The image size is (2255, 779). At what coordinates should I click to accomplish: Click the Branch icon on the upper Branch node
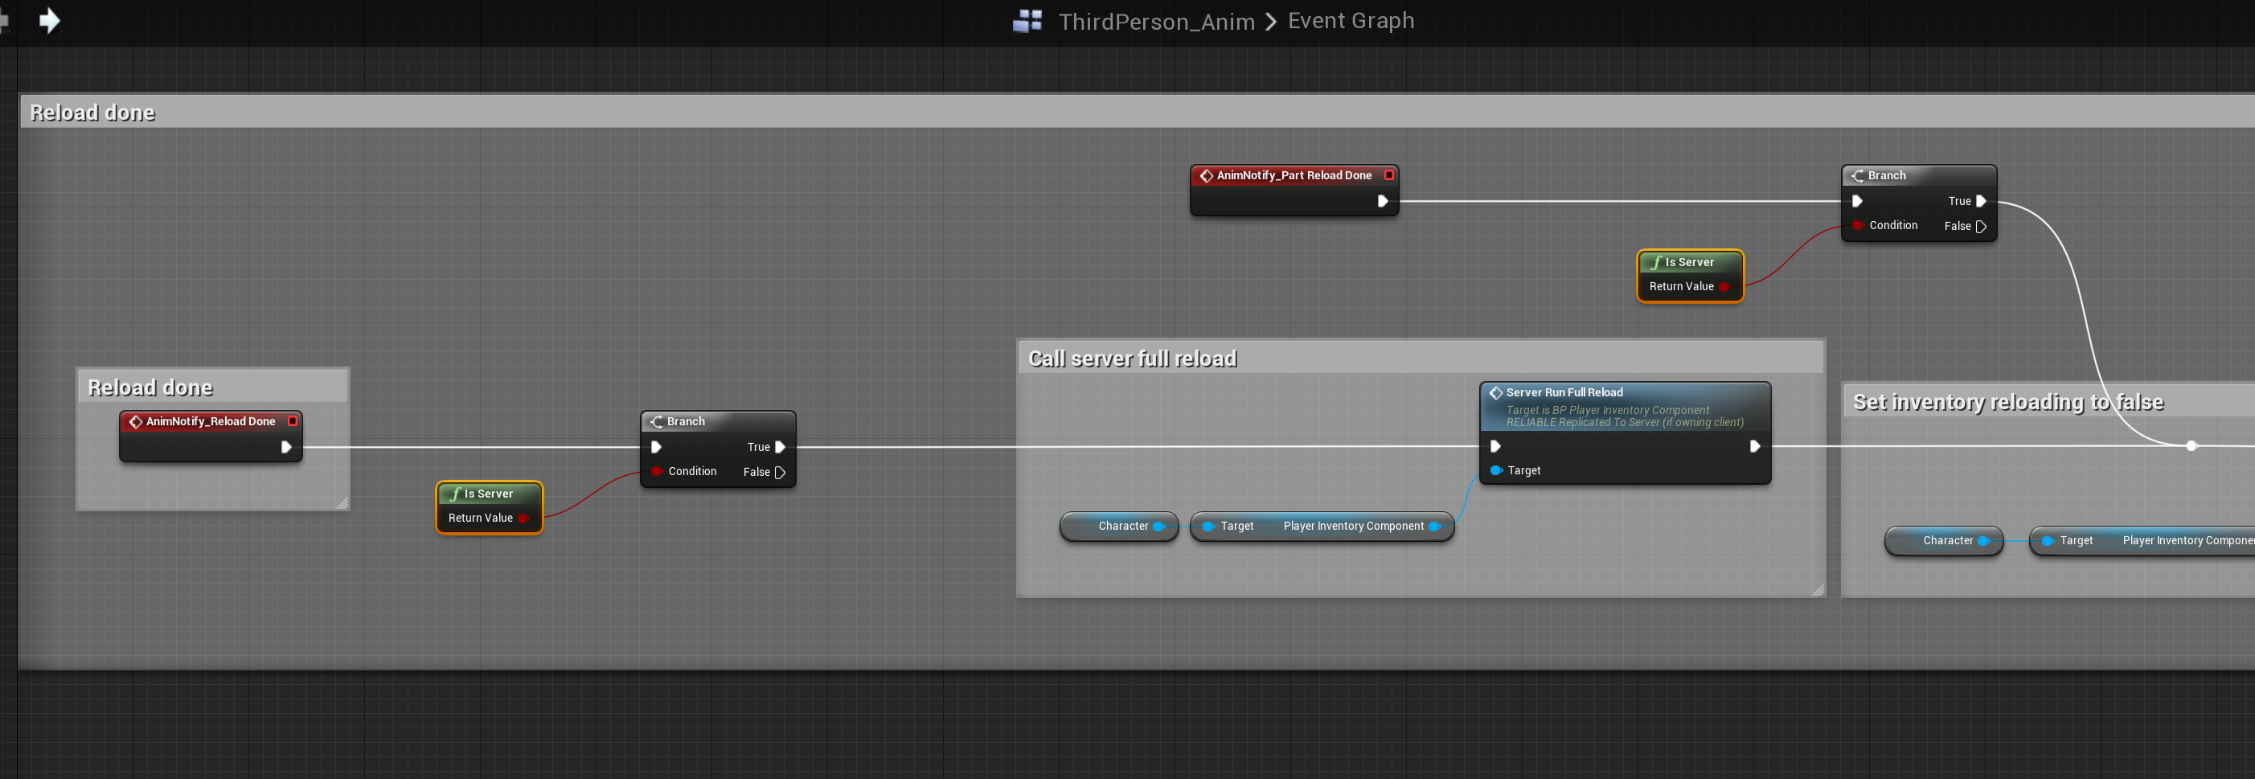click(x=1857, y=176)
